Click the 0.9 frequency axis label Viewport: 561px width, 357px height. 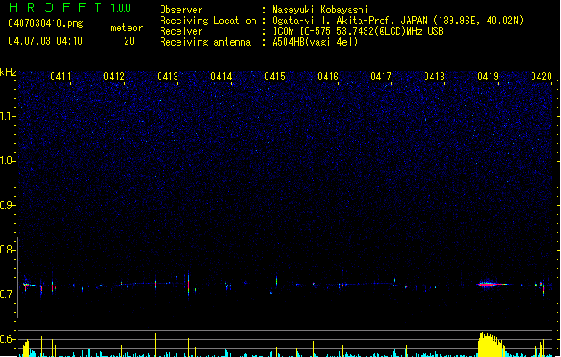(x=8, y=205)
